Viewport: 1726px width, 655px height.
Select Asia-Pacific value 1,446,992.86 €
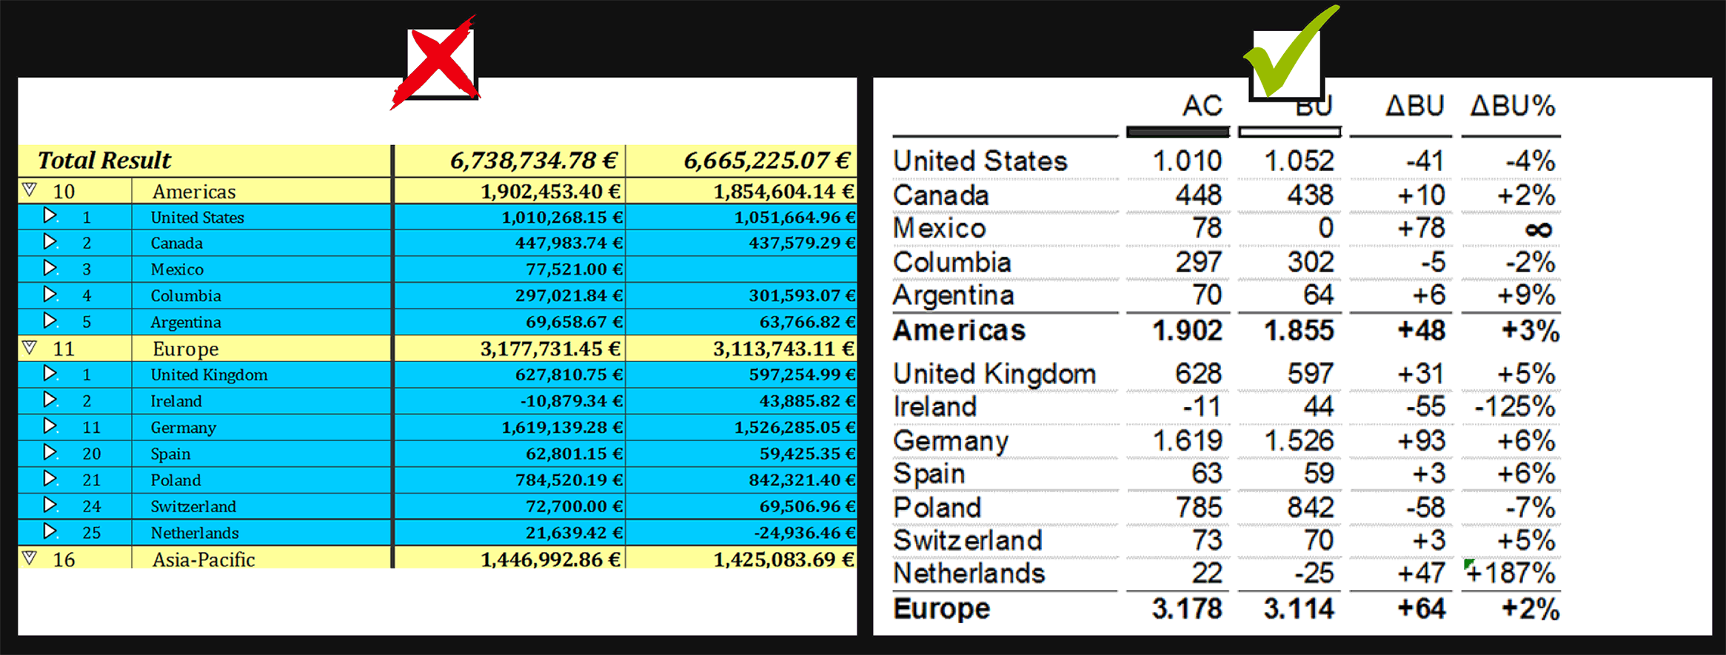coord(550,560)
